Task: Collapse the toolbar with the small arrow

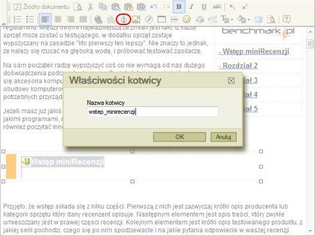Action: coord(4,23)
